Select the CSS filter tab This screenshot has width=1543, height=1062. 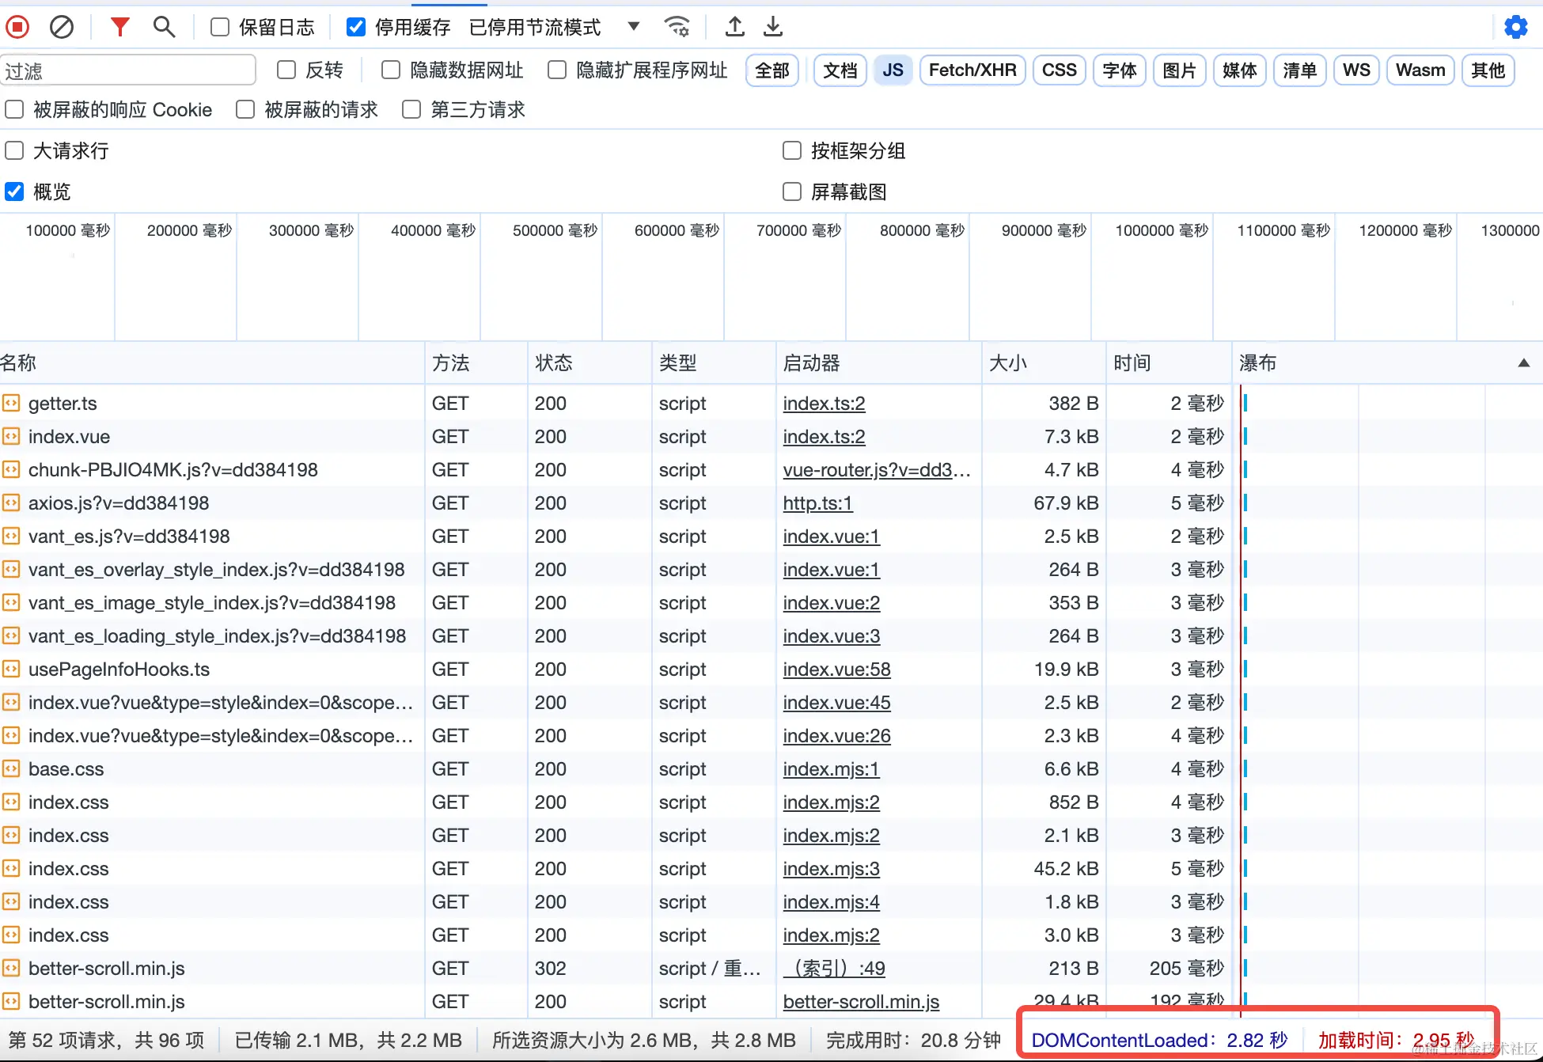[x=1059, y=70]
